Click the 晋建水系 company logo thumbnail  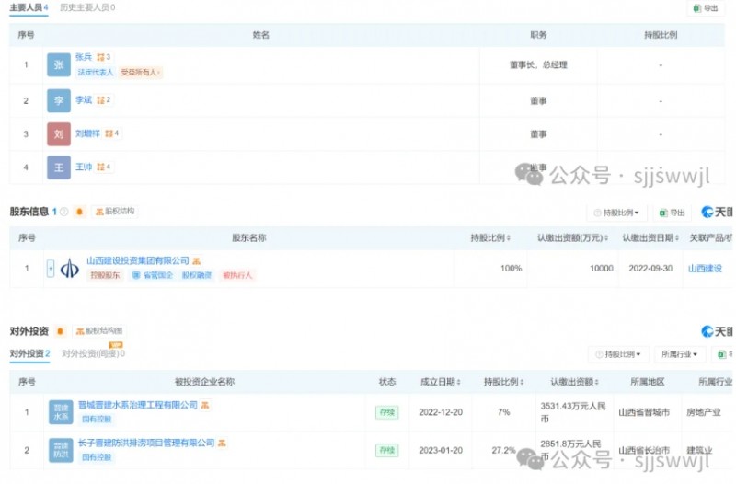click(60, 411)
